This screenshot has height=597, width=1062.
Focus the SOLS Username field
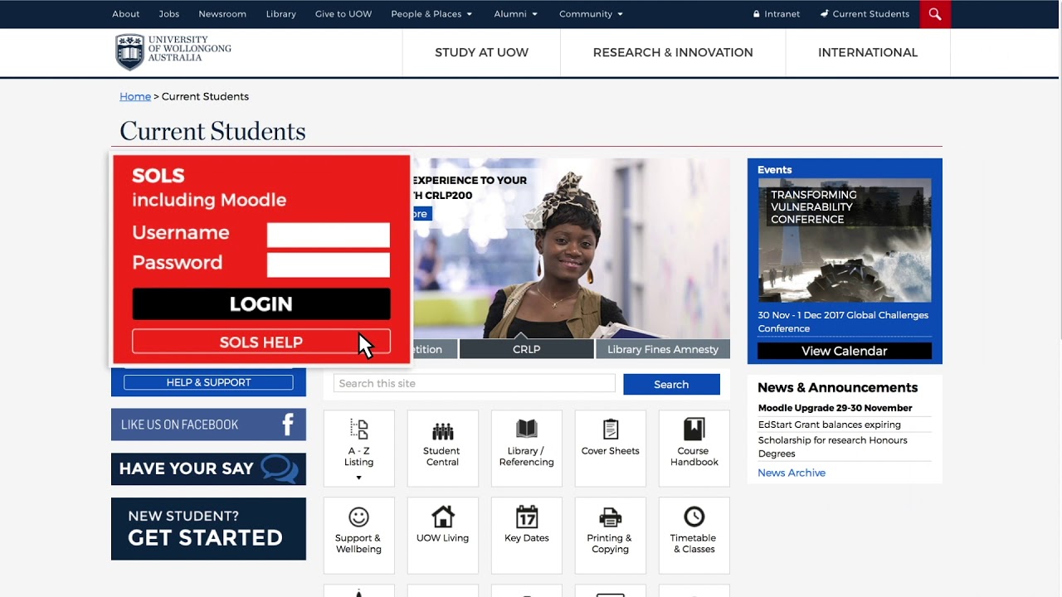pyautogui.click(x=329, y=235)
